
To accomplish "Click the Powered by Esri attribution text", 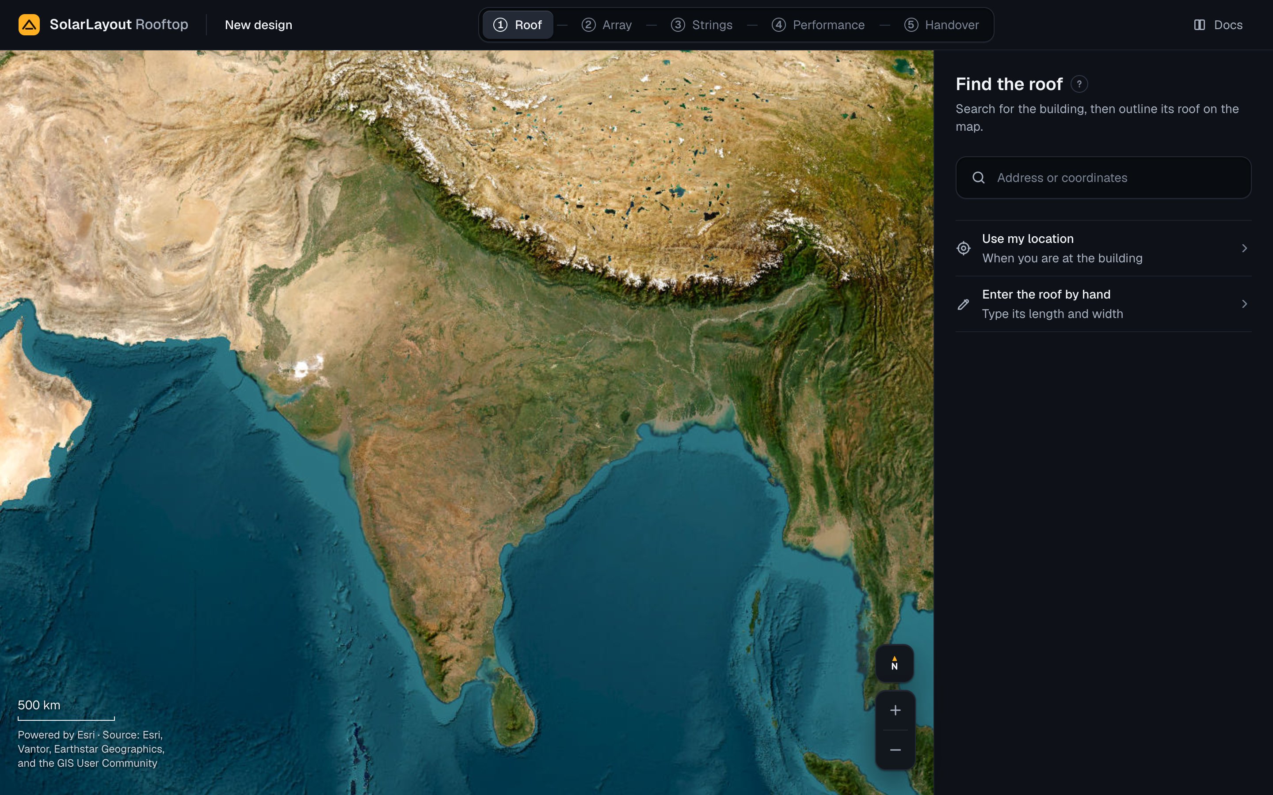I will click(91, 749).
